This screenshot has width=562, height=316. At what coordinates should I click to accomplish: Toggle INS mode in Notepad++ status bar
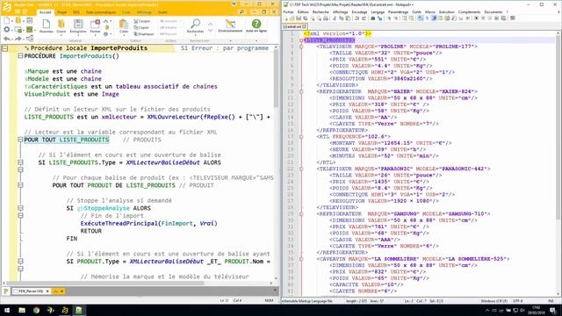coord(551,301)
